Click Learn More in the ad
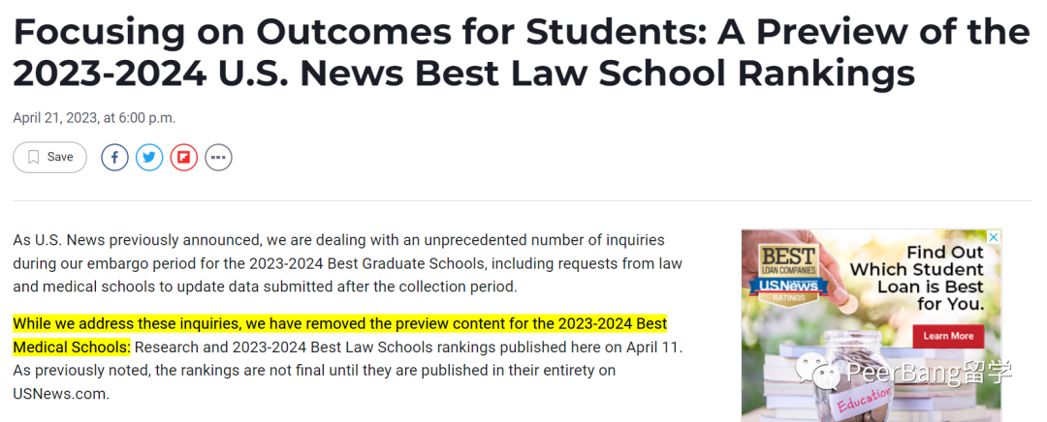 (x=948, y=336)
